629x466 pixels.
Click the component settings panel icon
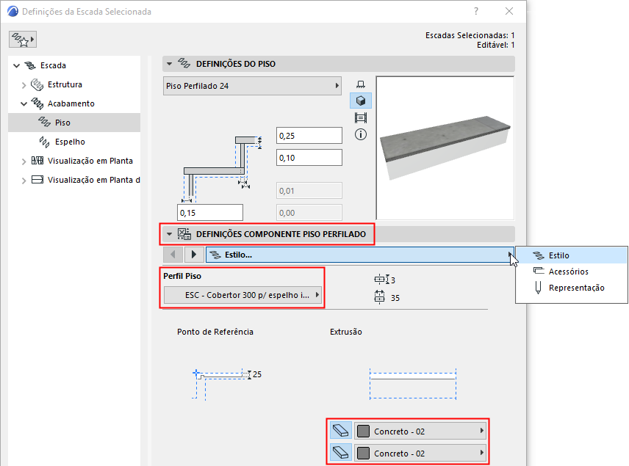pos(184,234)
